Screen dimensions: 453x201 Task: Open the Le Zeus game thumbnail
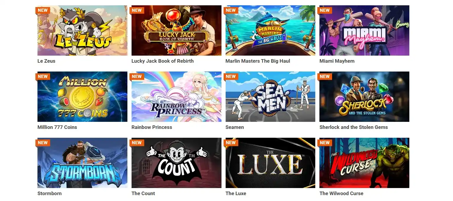(82, 30)
